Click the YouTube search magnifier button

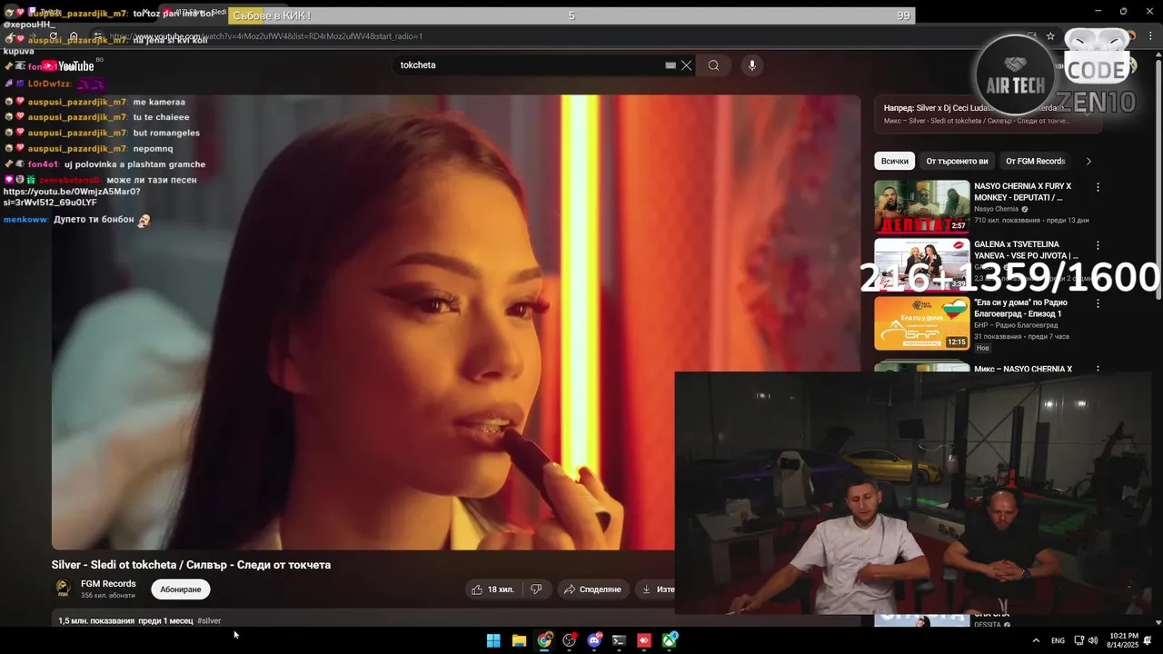point(713,65)
